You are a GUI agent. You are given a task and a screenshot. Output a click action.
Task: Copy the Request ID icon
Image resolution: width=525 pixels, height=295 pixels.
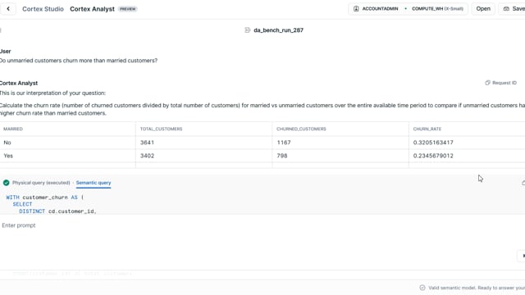487,83
